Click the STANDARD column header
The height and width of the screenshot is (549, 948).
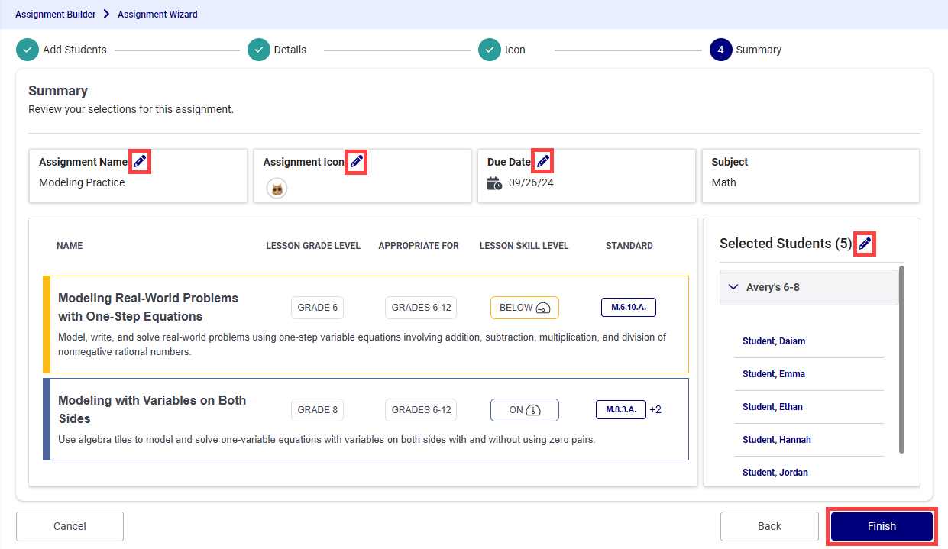point(629,246)
